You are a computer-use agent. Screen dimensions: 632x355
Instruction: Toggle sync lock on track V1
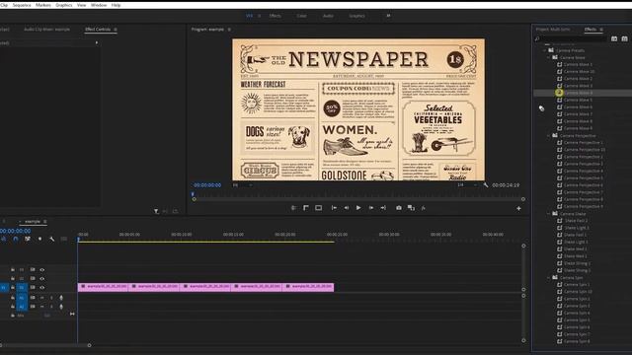(x=33, y=287)
